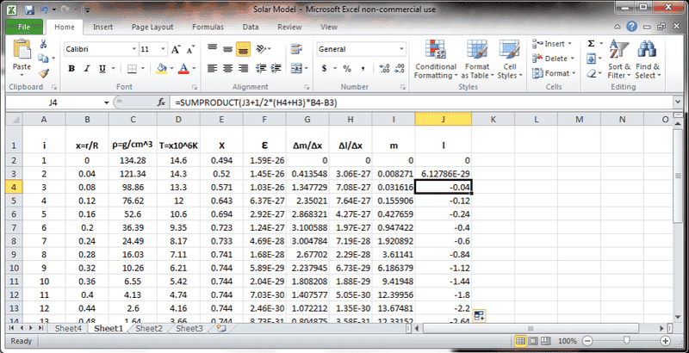Open the General number format dropdown
The image size is (689, 353).
(401, 49)
